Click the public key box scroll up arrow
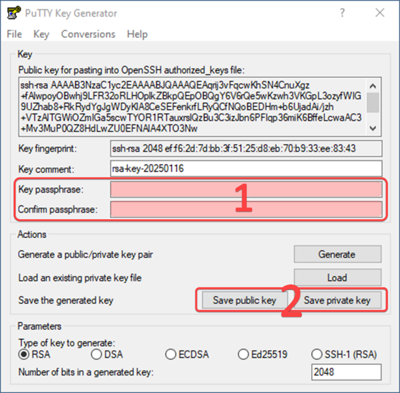This screenshot has height=393, width=400. click(x=373, y=86)
